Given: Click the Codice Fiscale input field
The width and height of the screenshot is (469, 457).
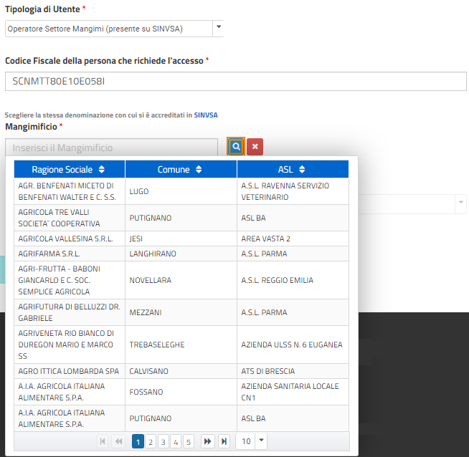Looking at the screenshot, I should click(236, 81).
